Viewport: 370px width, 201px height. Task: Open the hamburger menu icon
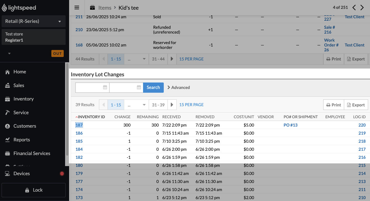[77, 8]
